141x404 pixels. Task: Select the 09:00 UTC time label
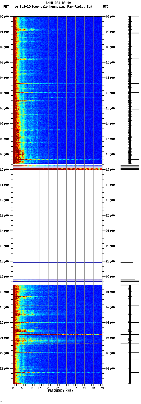(x=110, y=47)
